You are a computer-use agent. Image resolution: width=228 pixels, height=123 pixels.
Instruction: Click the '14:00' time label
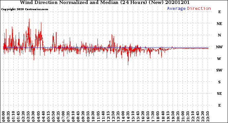pos(123,116)
